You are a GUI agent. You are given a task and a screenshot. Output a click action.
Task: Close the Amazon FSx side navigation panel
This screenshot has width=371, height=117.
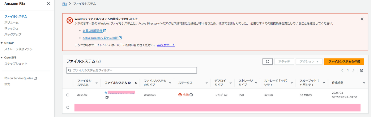[x=48, y=4]
